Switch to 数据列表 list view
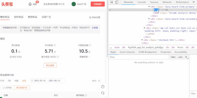197x98 pixels. pos(22,88)
